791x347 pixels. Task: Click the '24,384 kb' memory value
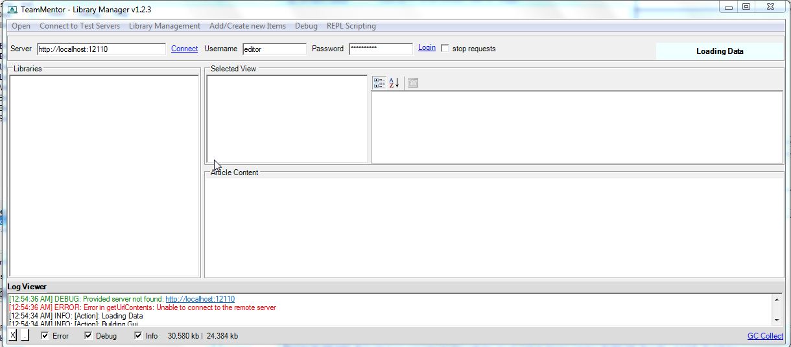coord(224,336)
